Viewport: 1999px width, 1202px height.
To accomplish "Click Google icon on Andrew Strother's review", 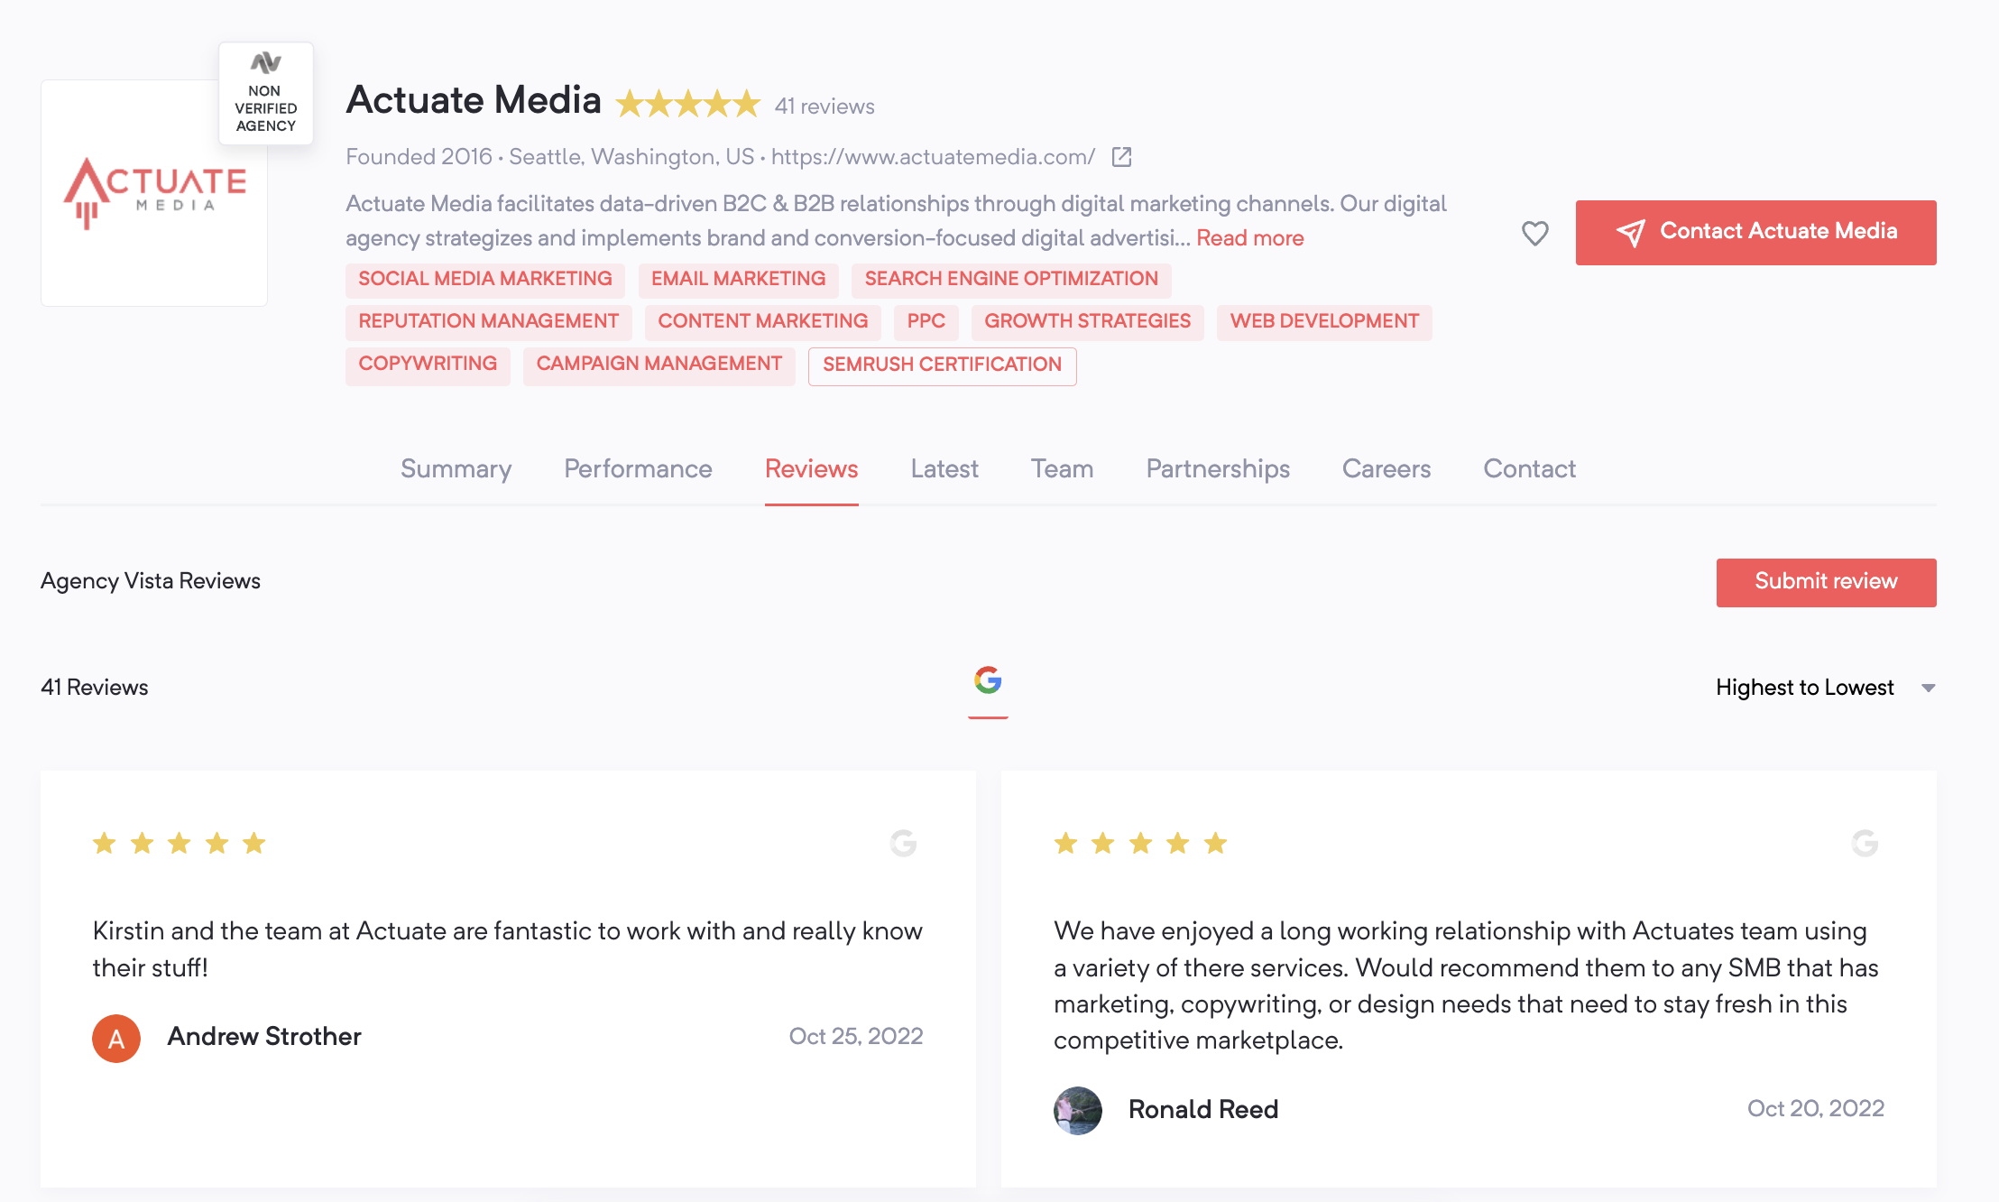I will (x=903, y=843).
